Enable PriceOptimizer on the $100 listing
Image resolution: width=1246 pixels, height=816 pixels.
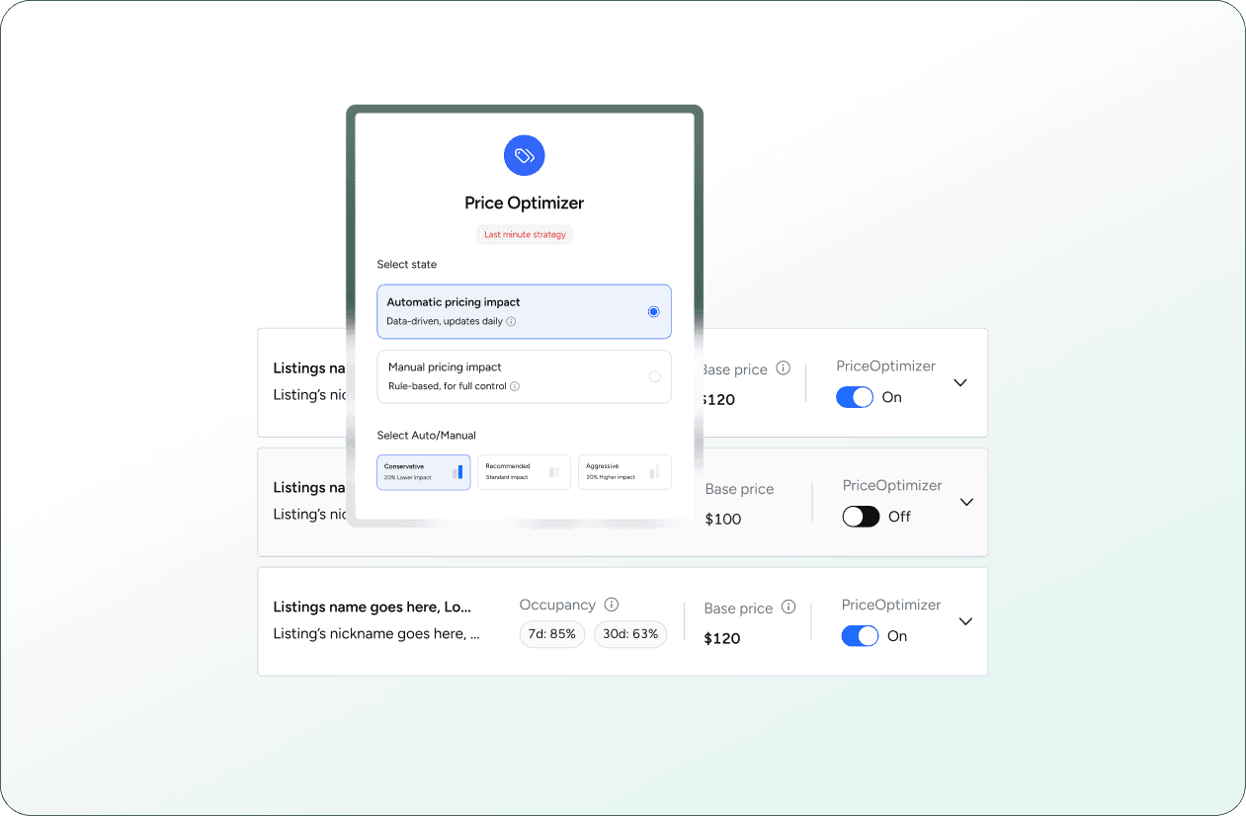(861, 516)
